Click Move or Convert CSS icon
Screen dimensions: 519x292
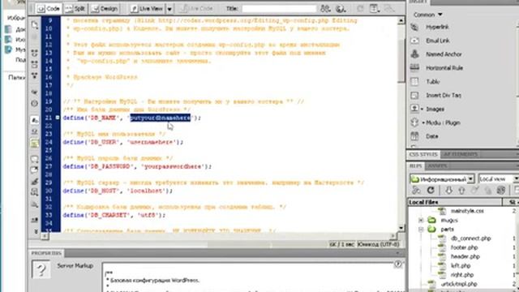[x=34, y=204]
